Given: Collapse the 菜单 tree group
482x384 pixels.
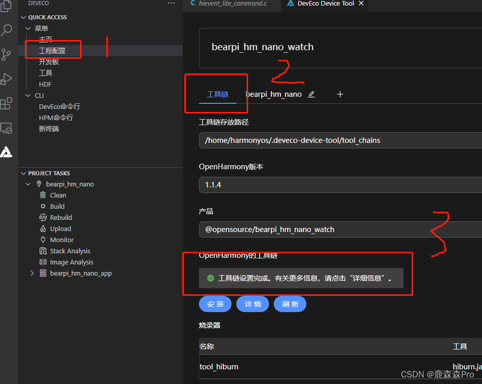Looking at the screenshot, I should (x=28, y=28).
